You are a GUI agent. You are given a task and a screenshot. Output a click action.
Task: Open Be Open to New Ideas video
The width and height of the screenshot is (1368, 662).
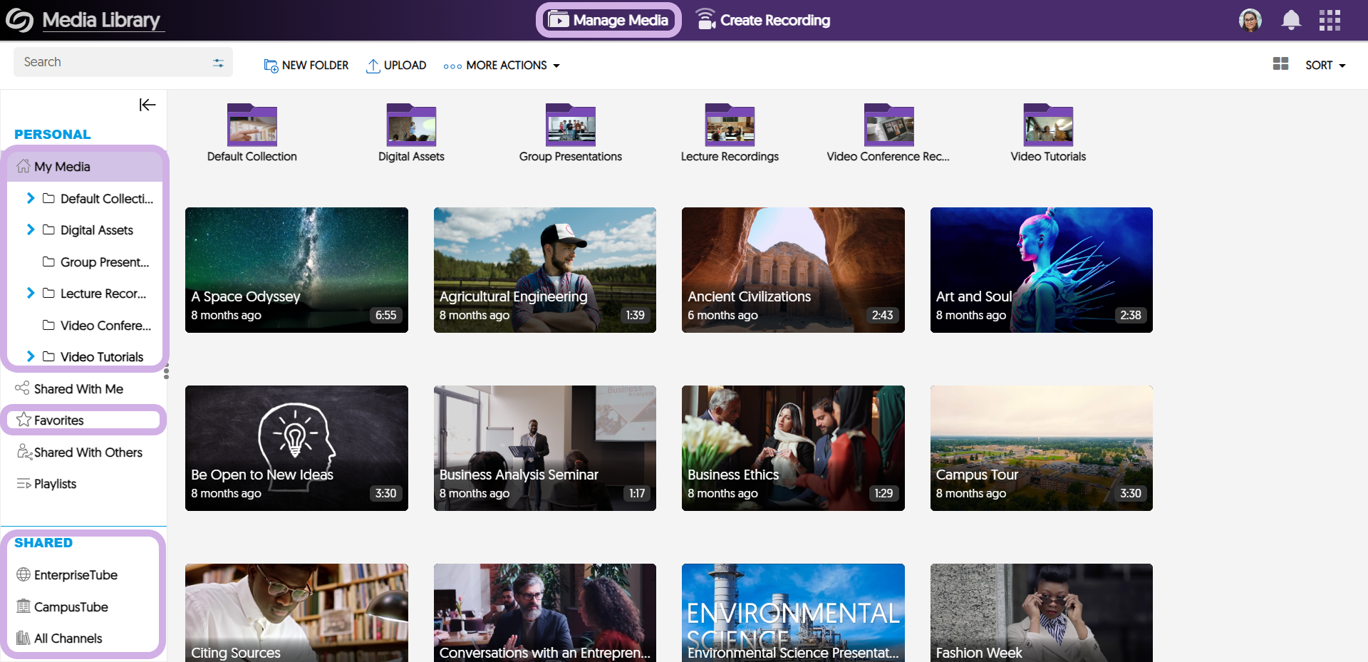pyautogui.click(x=296, y=448)
